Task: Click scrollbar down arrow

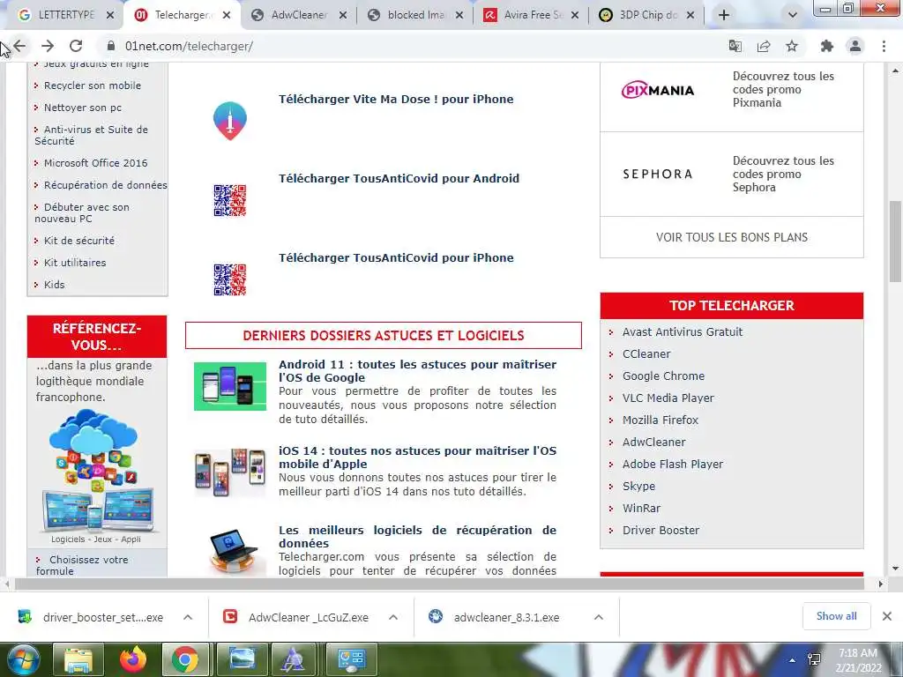Action: (895, 569)
